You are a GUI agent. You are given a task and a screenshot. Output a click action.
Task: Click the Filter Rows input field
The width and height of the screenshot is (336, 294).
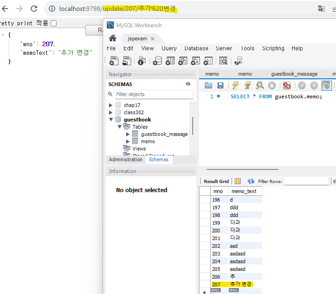[307, 181]
